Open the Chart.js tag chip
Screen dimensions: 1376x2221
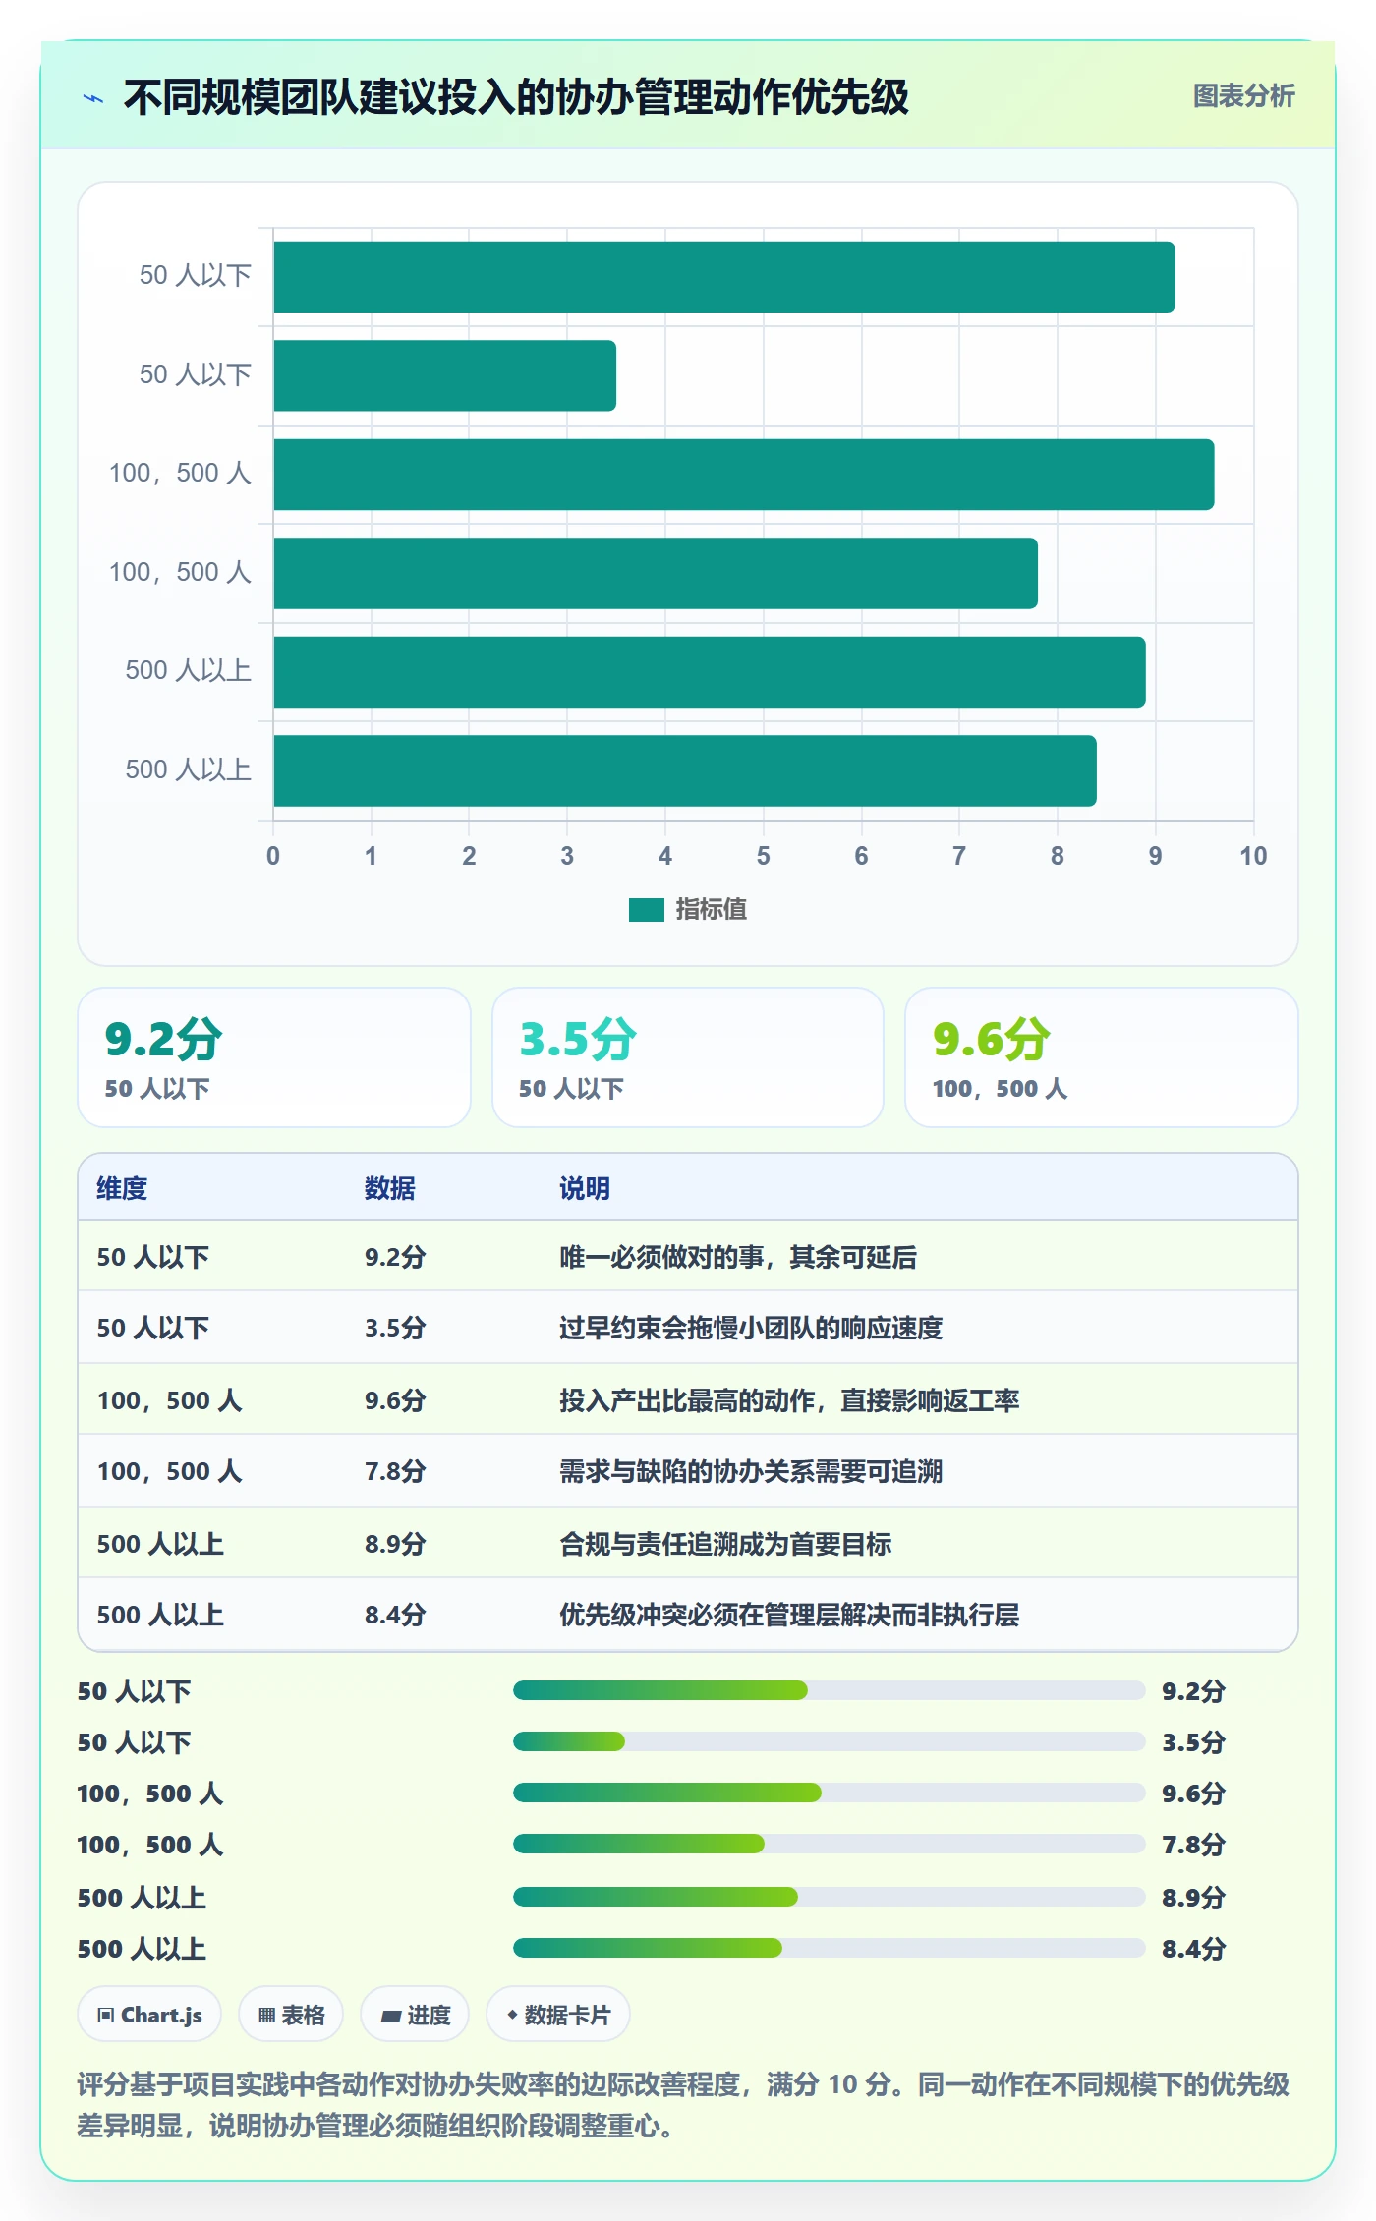pos(149,2015)
